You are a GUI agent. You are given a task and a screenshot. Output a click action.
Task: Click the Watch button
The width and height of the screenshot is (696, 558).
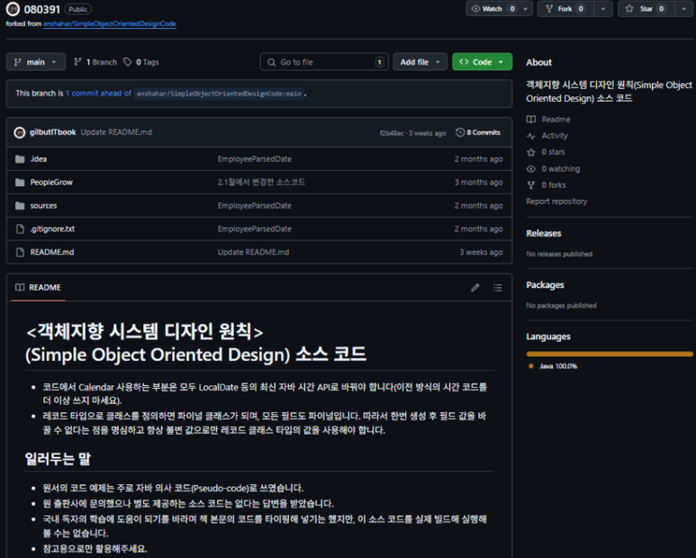493,9
